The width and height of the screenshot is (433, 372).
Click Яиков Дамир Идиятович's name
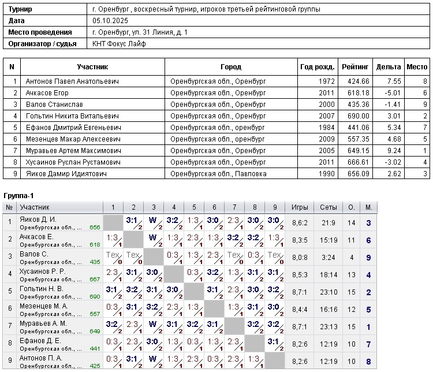66,173
